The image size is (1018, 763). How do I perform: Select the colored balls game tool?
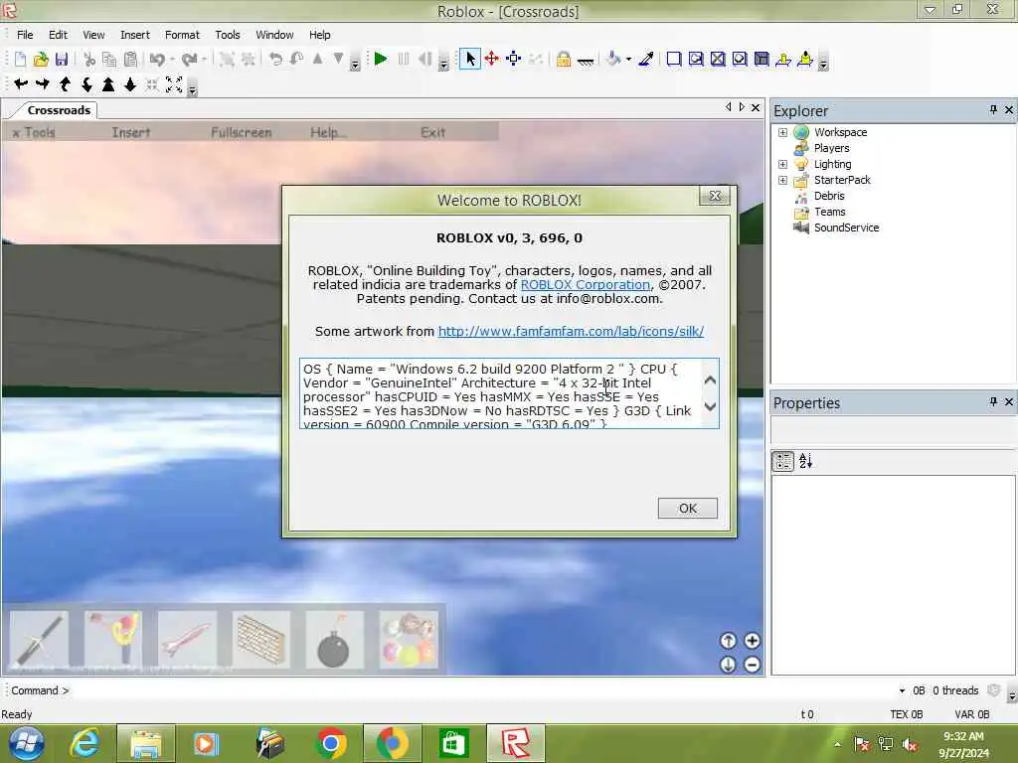(x=409, y=639)
